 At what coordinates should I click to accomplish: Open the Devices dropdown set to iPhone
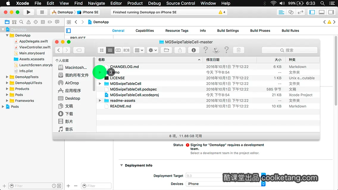click(226, 184)
